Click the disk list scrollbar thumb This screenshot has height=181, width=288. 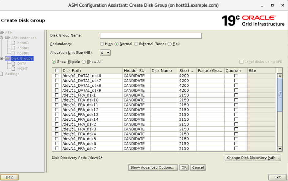280,94
